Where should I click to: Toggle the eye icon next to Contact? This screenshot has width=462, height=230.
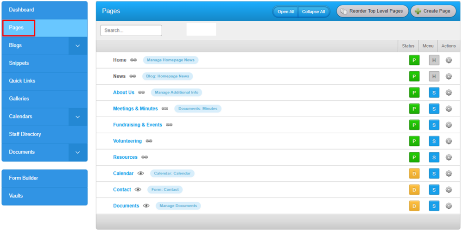(138, 189)
